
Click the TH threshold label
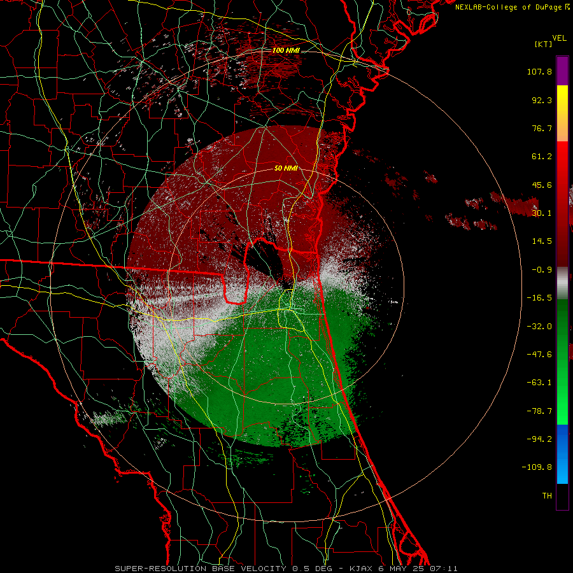coord(547,496)
